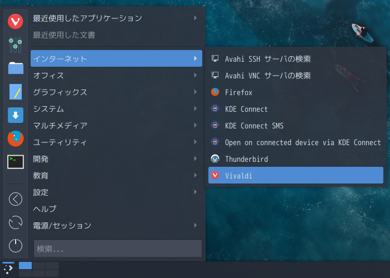Open the settings mixer icon in sidebar
This screenshot has width=390, height=278.
(x=16, y=45)
